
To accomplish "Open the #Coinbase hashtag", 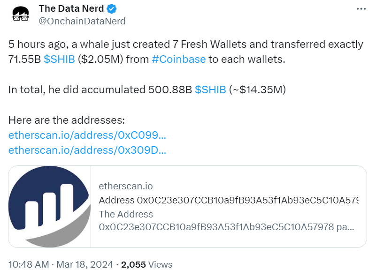I will click(x=179, y=59).
